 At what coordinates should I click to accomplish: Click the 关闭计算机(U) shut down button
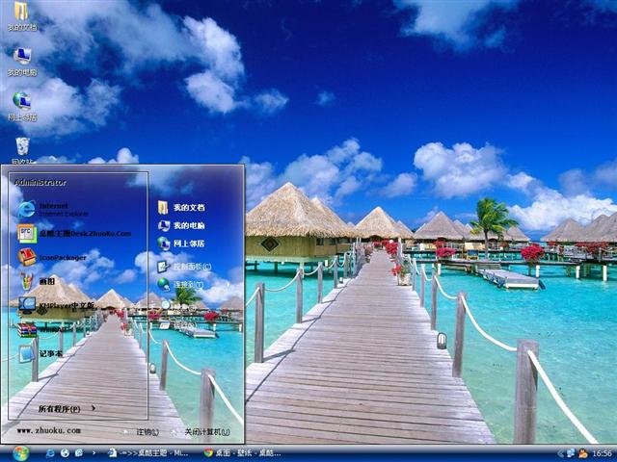[201, 432]
